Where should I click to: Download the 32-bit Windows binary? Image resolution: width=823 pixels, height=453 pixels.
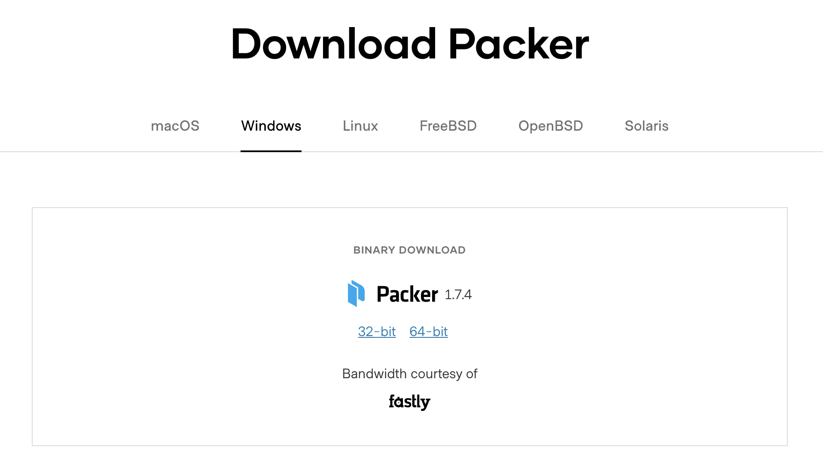[377, 331]
